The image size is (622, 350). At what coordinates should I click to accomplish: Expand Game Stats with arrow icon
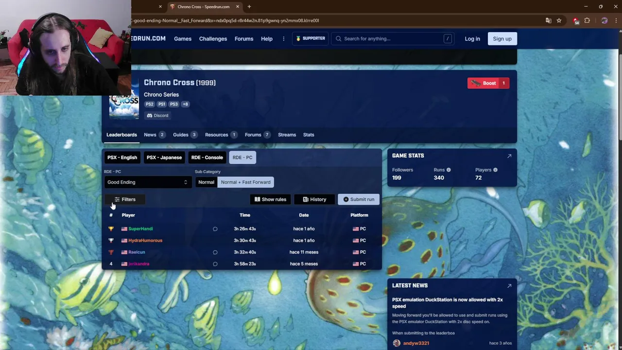click(x=509, y=156)
